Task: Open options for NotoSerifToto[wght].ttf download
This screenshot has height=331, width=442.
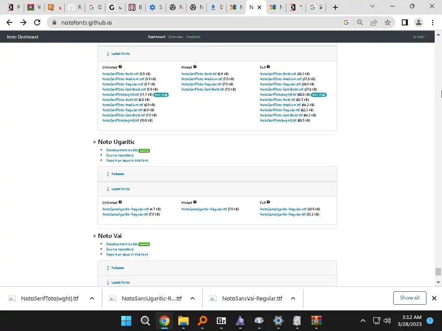Action: coord(92,298)
